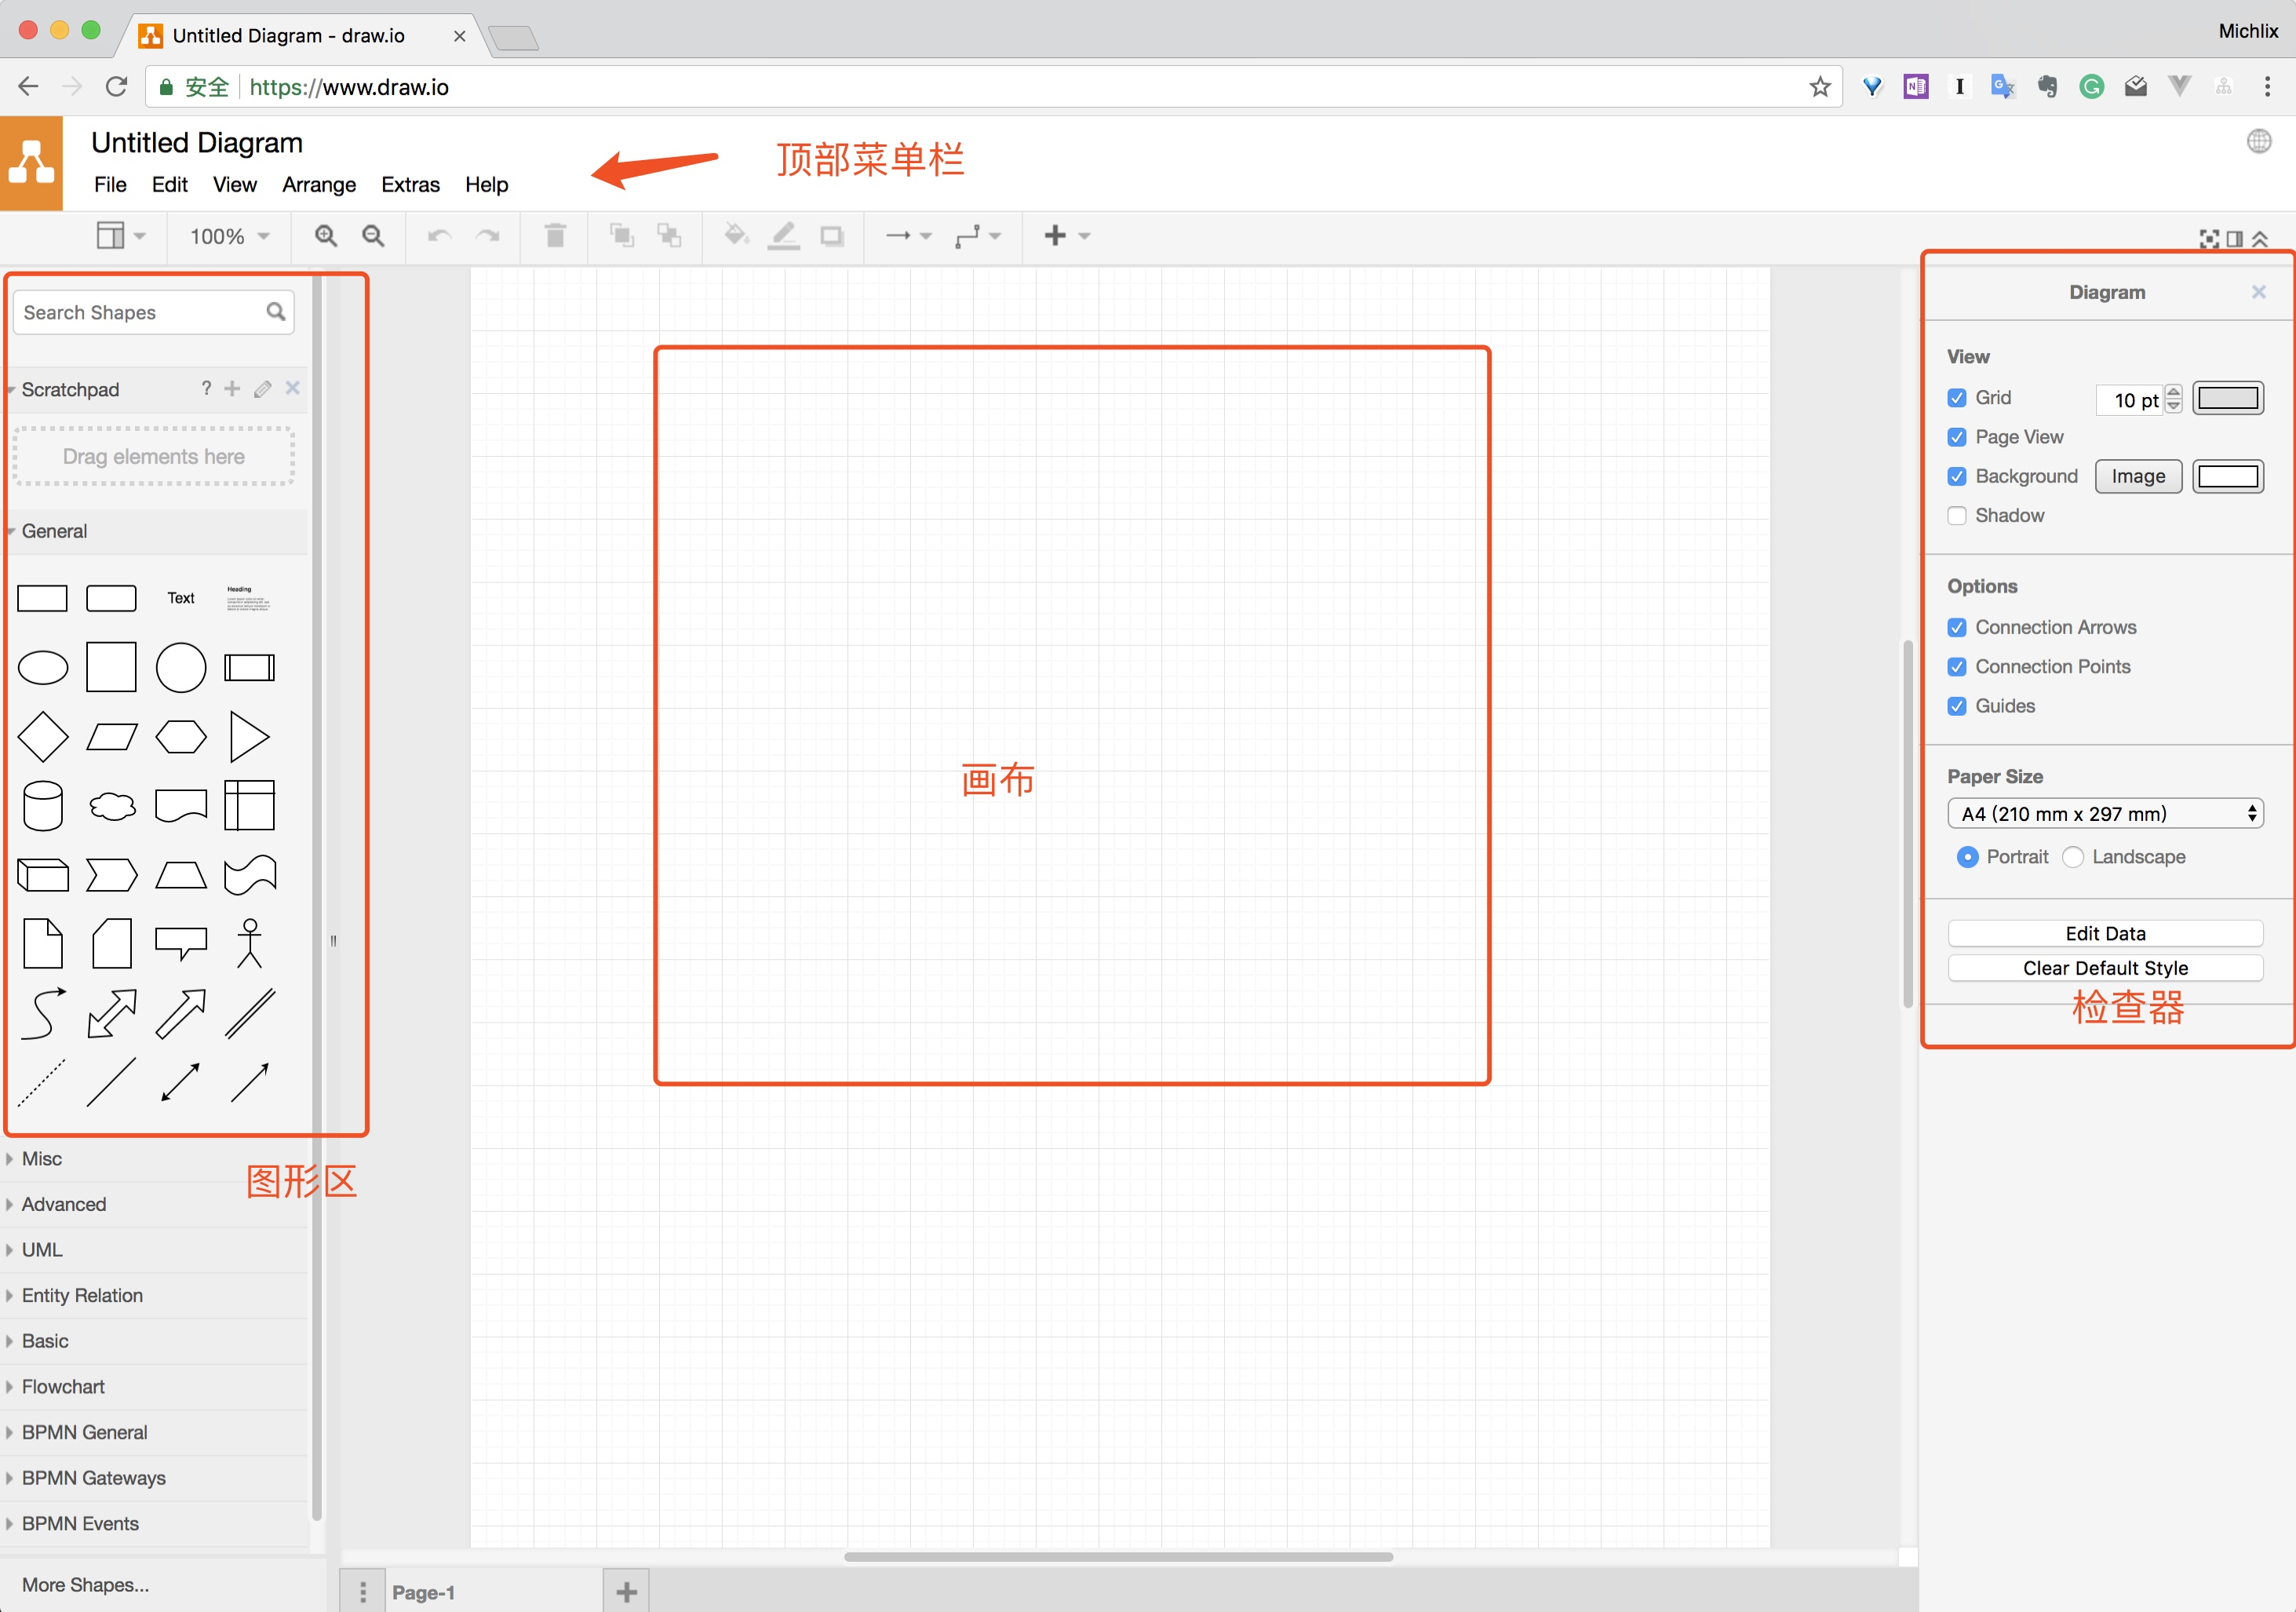Click the Delete (trash) toolbar icon
The height and width of the screenshot is (1612, 2296).
point(555,236)
